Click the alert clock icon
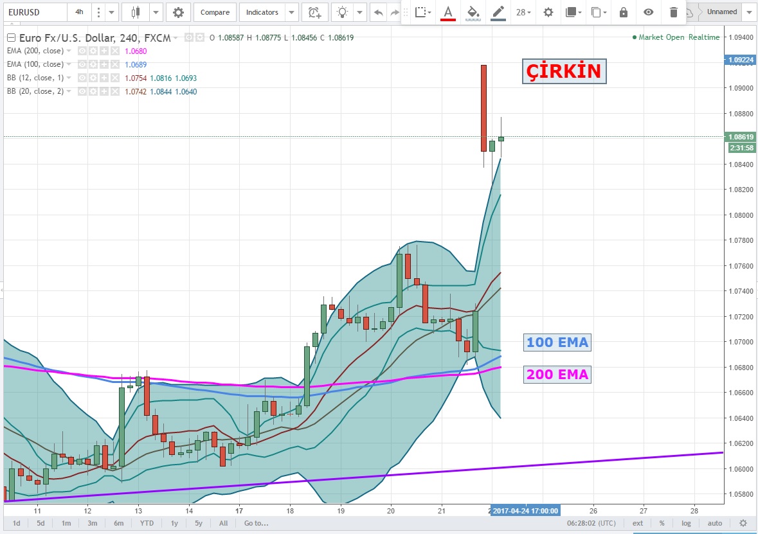 [314, 12]
